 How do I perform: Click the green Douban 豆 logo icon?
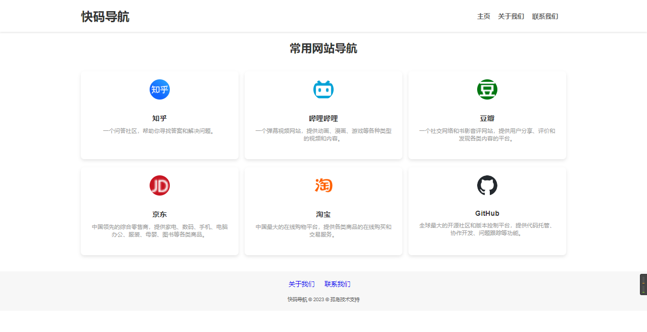487,89
